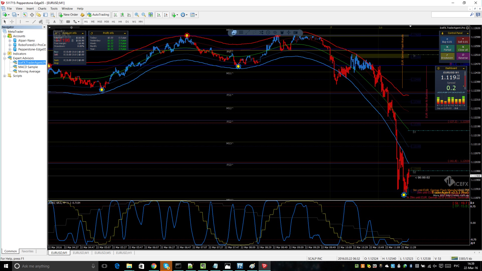
Task: Collapse the Control Panel widget
Action: coord(467,33)
